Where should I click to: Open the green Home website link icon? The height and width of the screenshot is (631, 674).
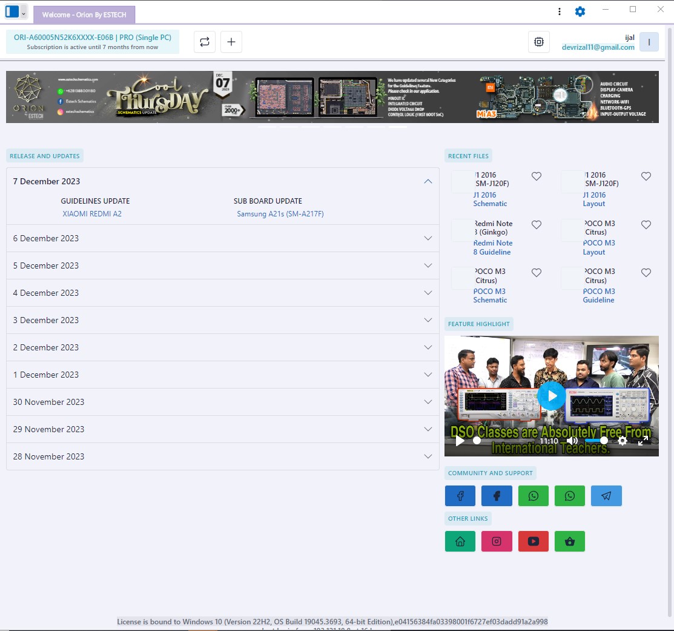point(460,541)
